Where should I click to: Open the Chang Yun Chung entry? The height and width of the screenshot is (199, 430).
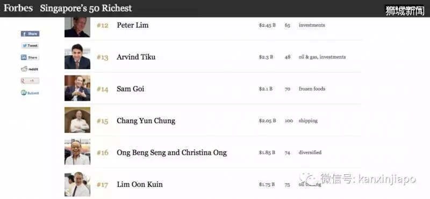coord(146,121)
